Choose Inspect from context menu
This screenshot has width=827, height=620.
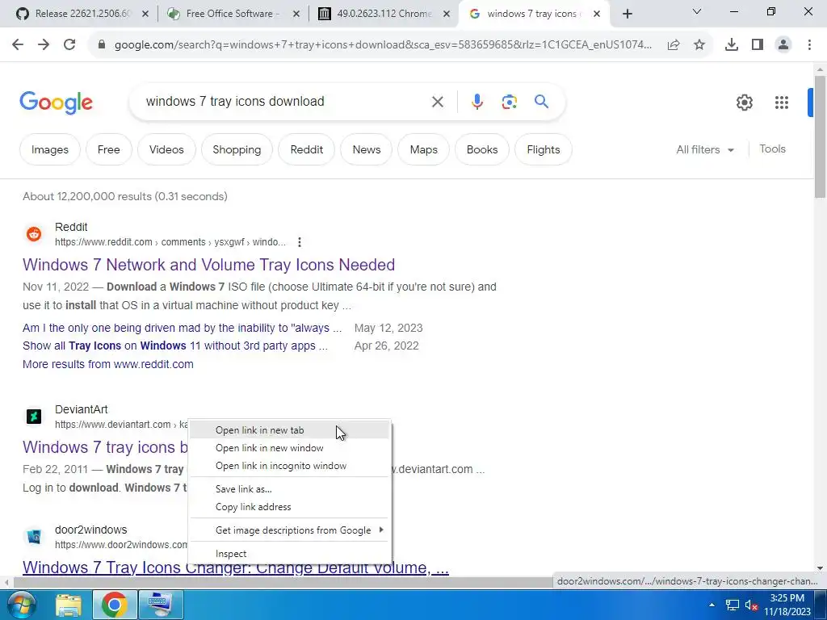[x=289, y=554]
